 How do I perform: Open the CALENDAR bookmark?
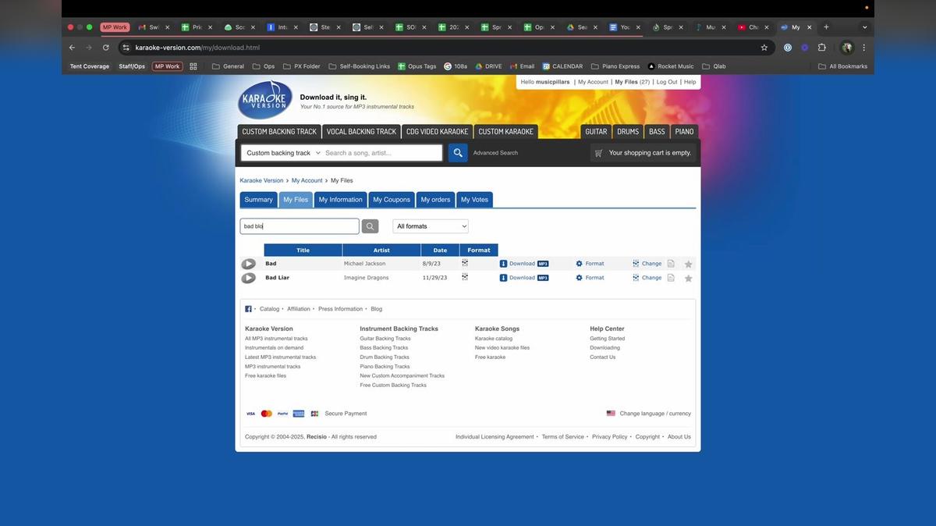[x=562, y=66]
